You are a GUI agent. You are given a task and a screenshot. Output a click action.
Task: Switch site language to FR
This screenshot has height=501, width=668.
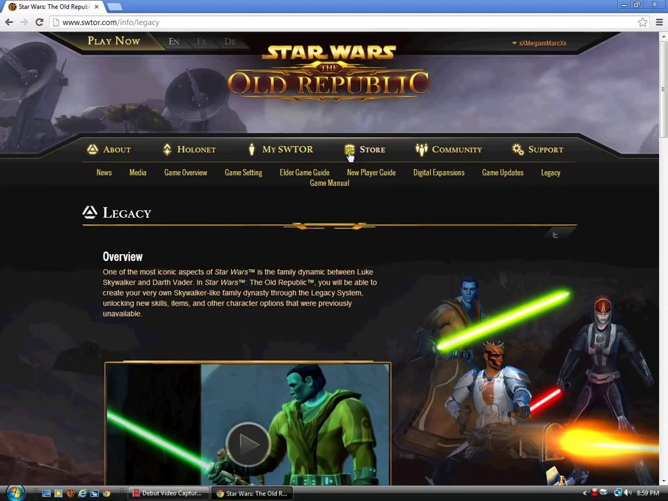coord(202,41)
